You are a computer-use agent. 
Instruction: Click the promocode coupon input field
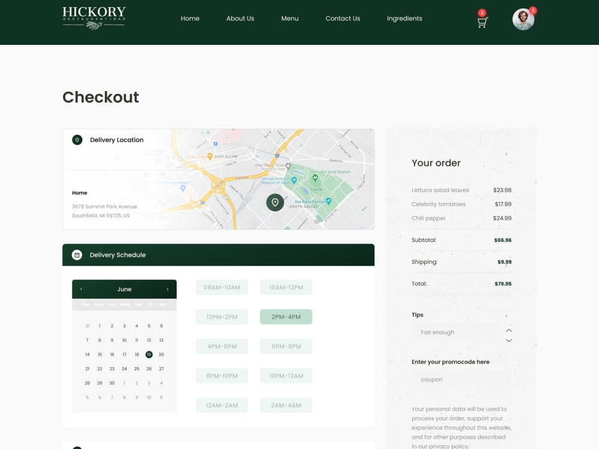pyautogui.click(x=461, y=380)
